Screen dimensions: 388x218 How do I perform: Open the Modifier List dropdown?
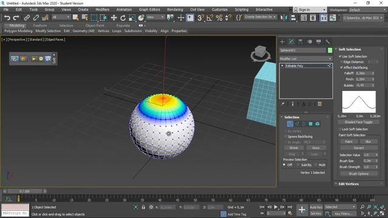click(x=306, y=59)
